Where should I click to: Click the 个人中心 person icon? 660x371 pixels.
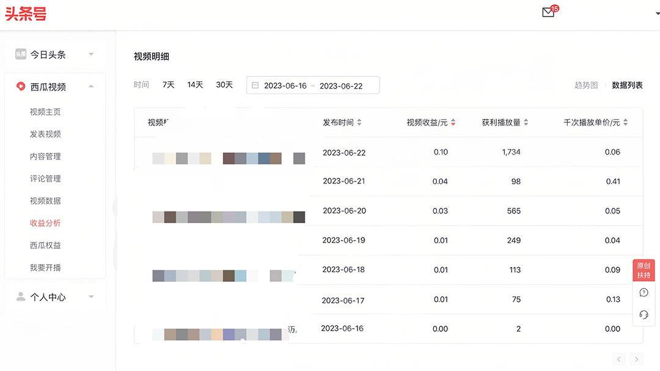pyautogui.click(x=20, y=296)
